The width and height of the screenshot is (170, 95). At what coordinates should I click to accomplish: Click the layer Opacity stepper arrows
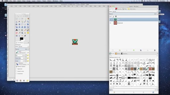coord(158,14)
